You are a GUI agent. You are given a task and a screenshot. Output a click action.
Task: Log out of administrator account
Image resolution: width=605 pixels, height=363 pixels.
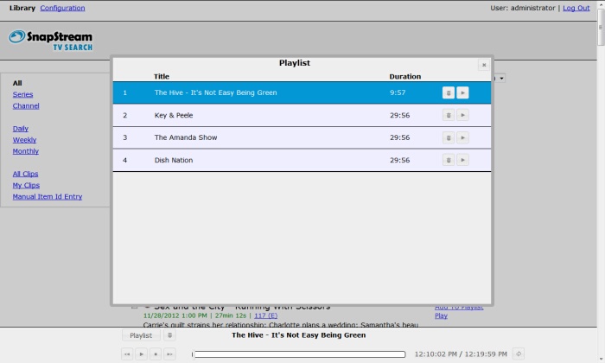coord(576,8)
